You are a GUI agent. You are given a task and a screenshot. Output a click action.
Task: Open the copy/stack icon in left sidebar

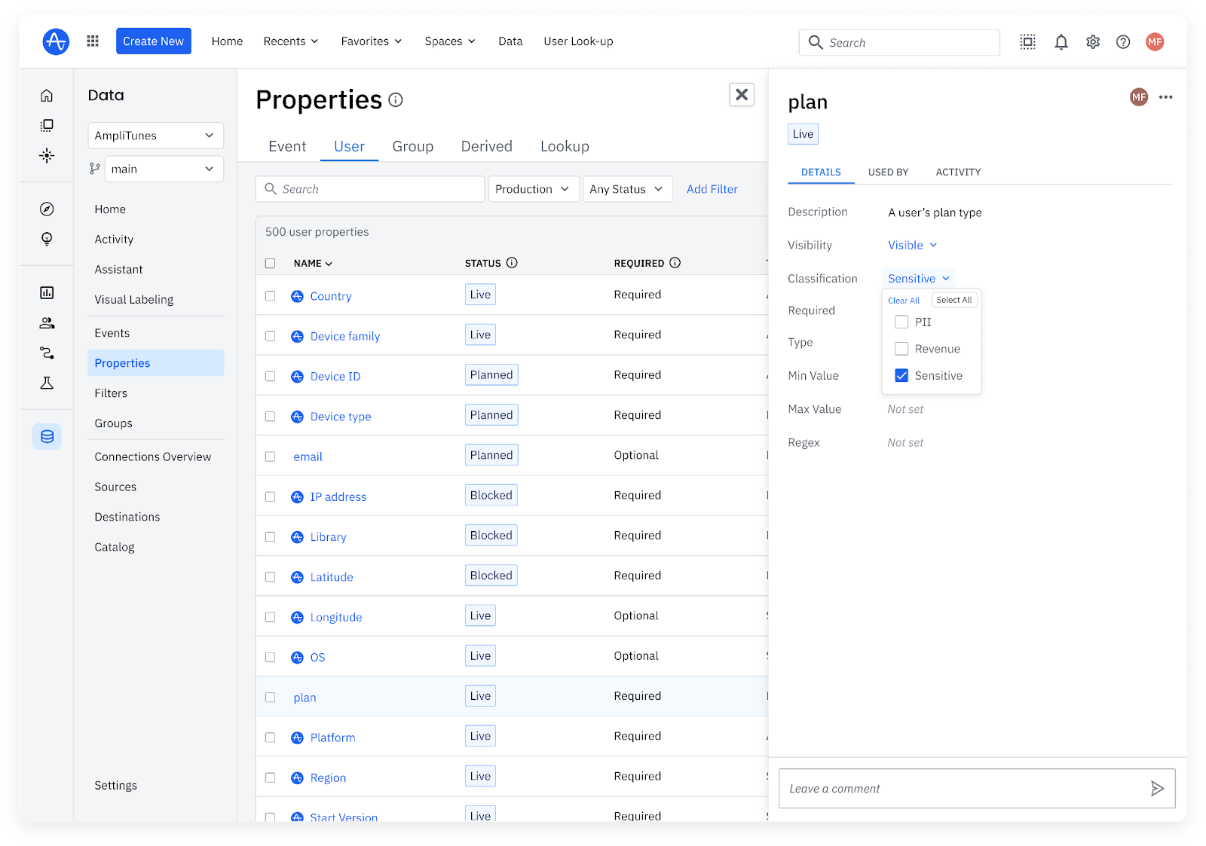[x=47, y=125]
